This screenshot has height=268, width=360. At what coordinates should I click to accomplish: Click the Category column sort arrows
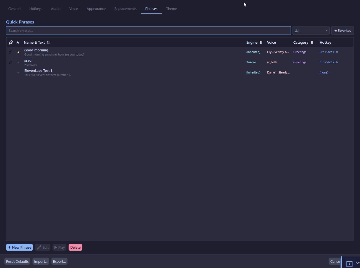pyautogui.click(x=312, y=42)
